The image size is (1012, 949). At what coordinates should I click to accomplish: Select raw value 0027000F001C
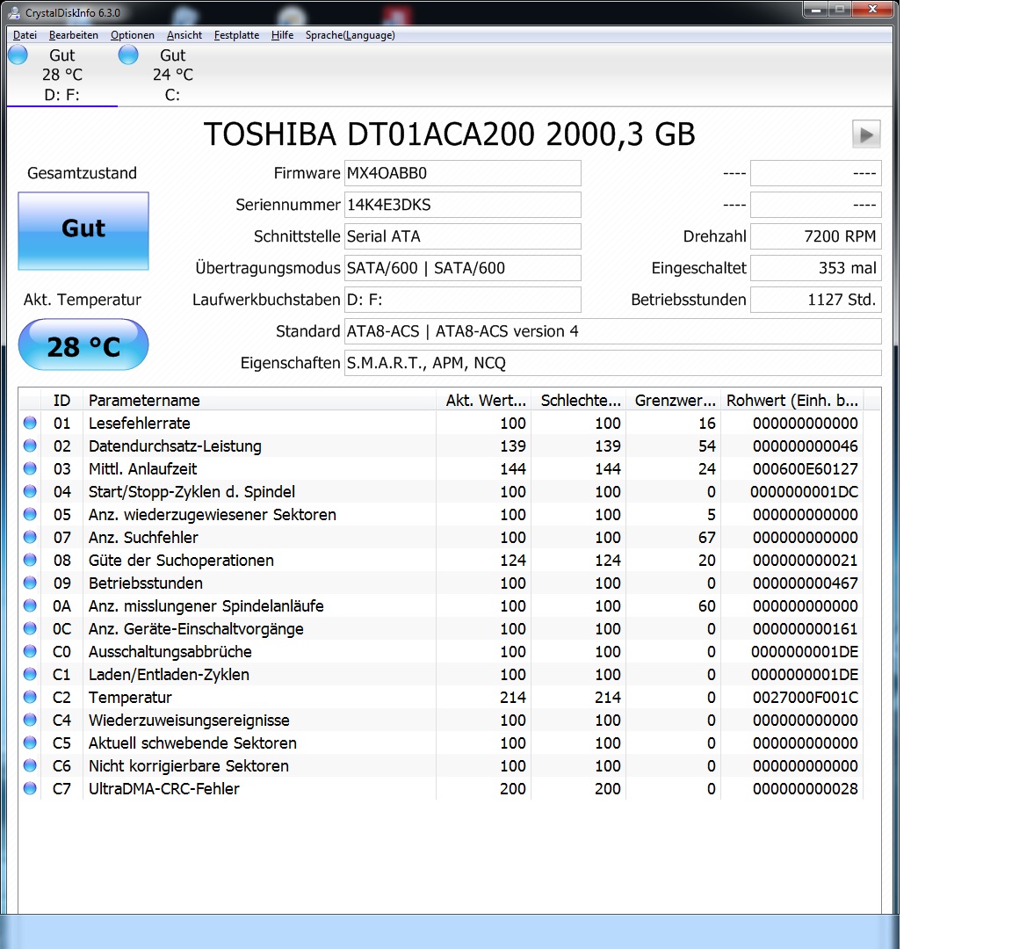[x=805, y=697]
